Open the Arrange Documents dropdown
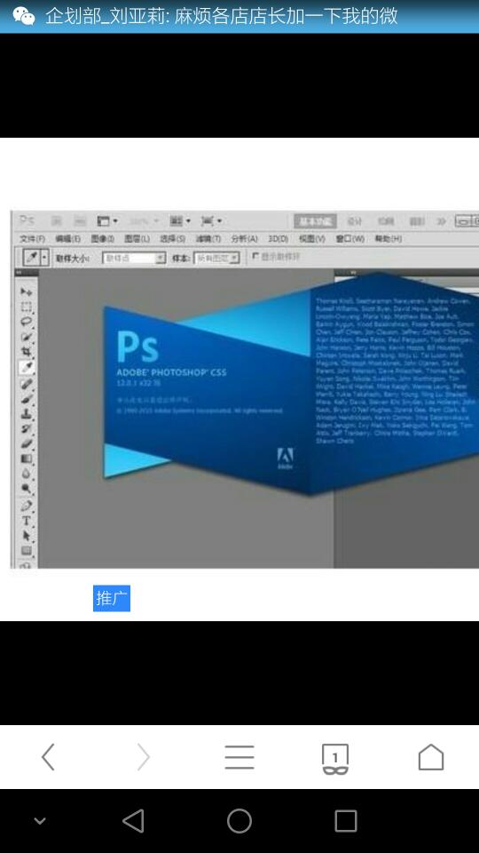Screen dimensions: 479x853 [180, 221]
